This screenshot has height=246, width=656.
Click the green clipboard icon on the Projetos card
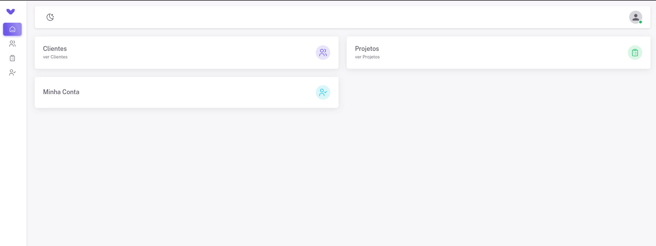[x=635, y=53]
